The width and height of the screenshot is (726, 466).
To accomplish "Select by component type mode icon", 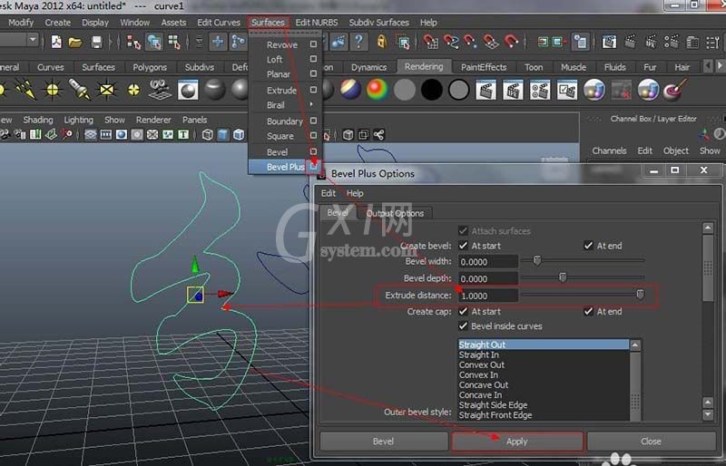I will 174,42.
